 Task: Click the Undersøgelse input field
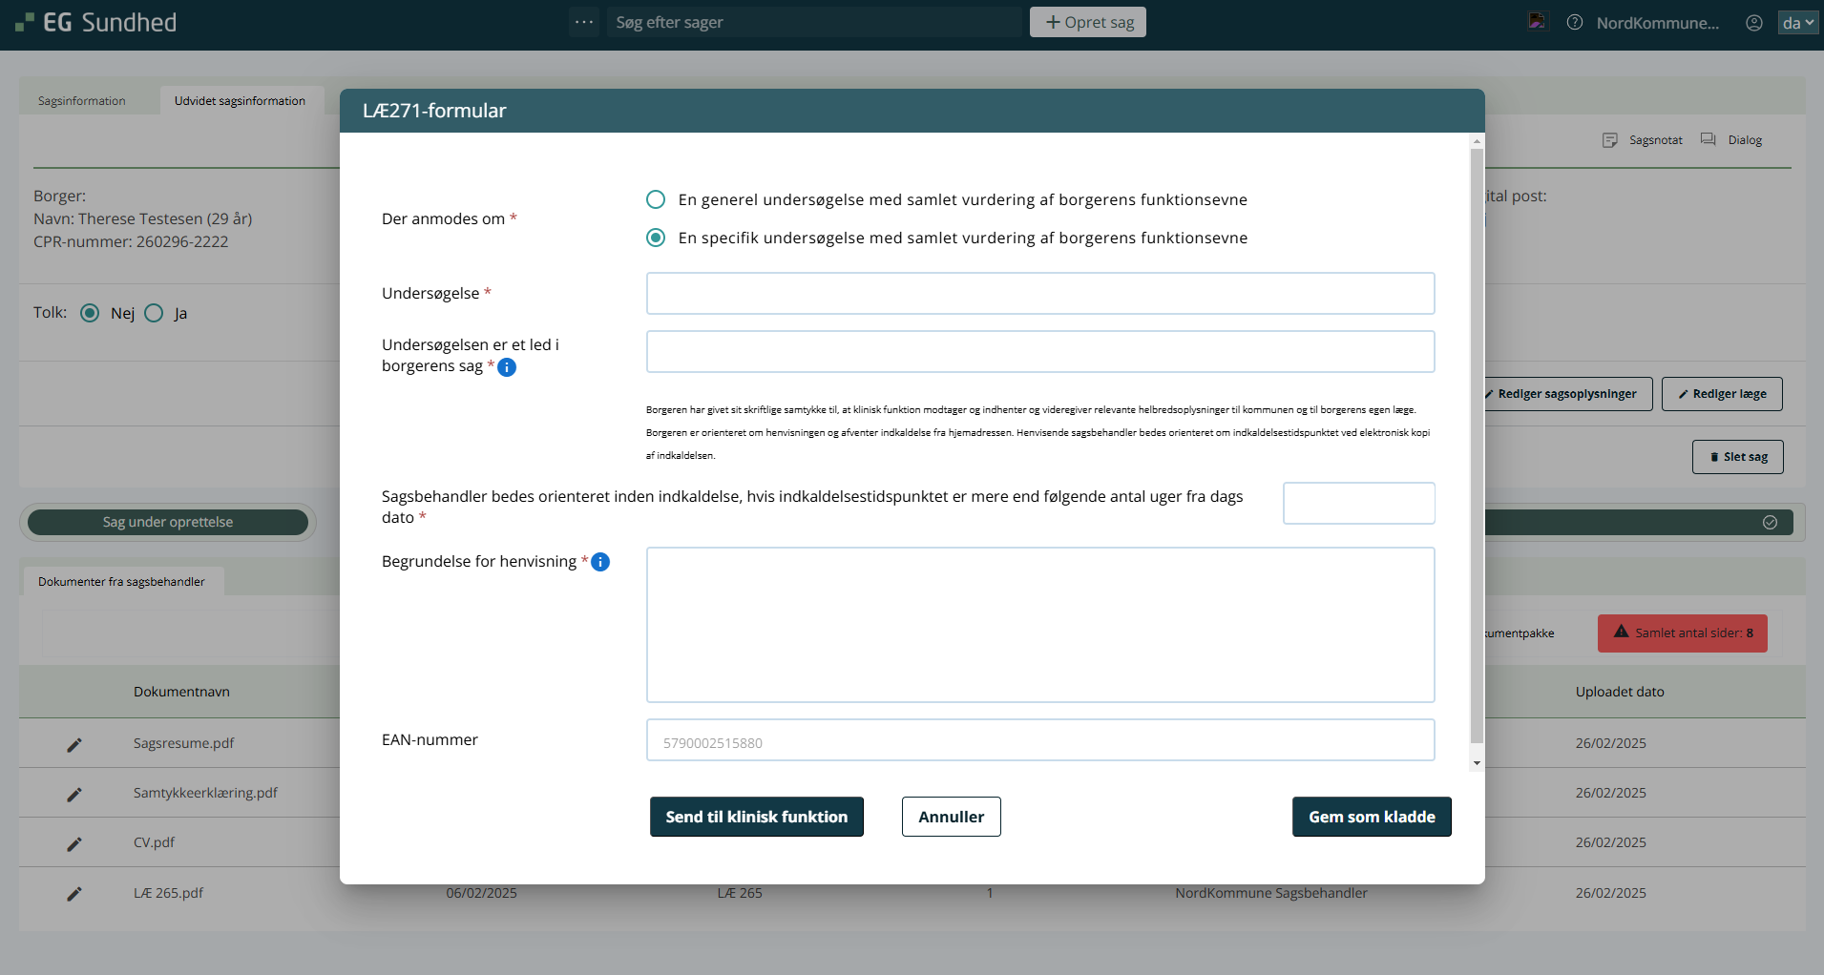(1039, 294)
